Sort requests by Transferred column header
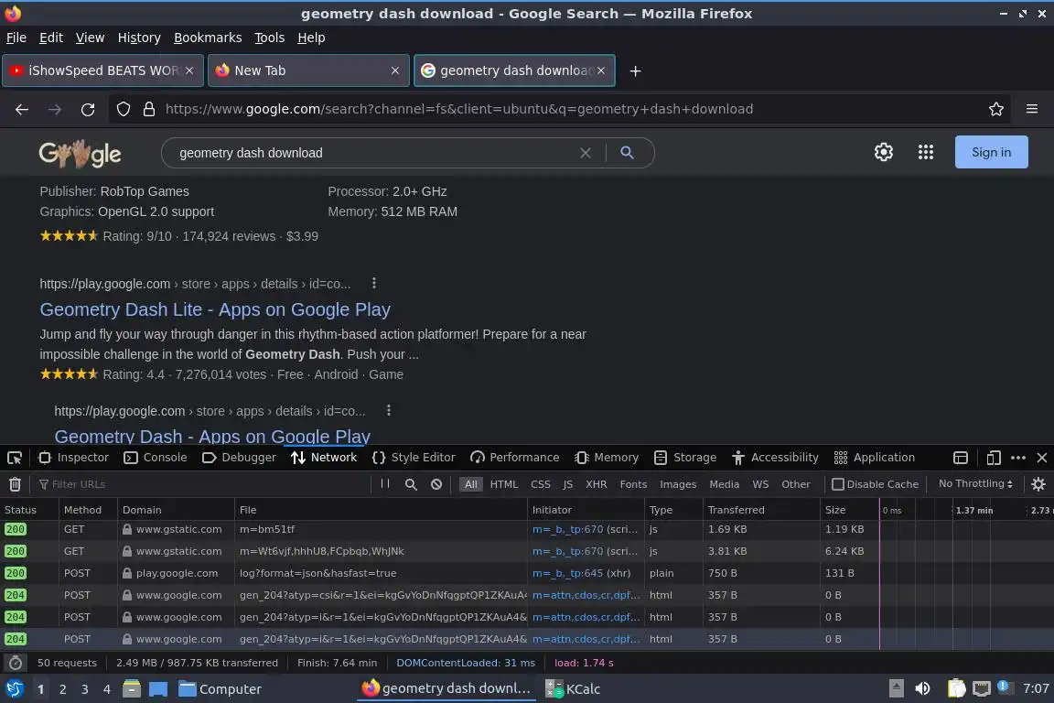Image resolution: width=1054 pixels, height=703 pixels. (x=761, y=510)
